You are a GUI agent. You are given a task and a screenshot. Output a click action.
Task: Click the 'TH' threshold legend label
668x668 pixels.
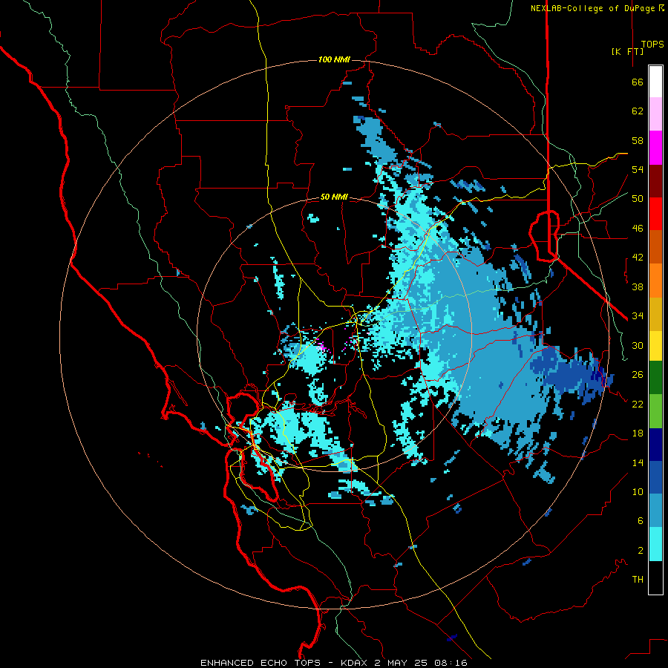pos(638,580)
